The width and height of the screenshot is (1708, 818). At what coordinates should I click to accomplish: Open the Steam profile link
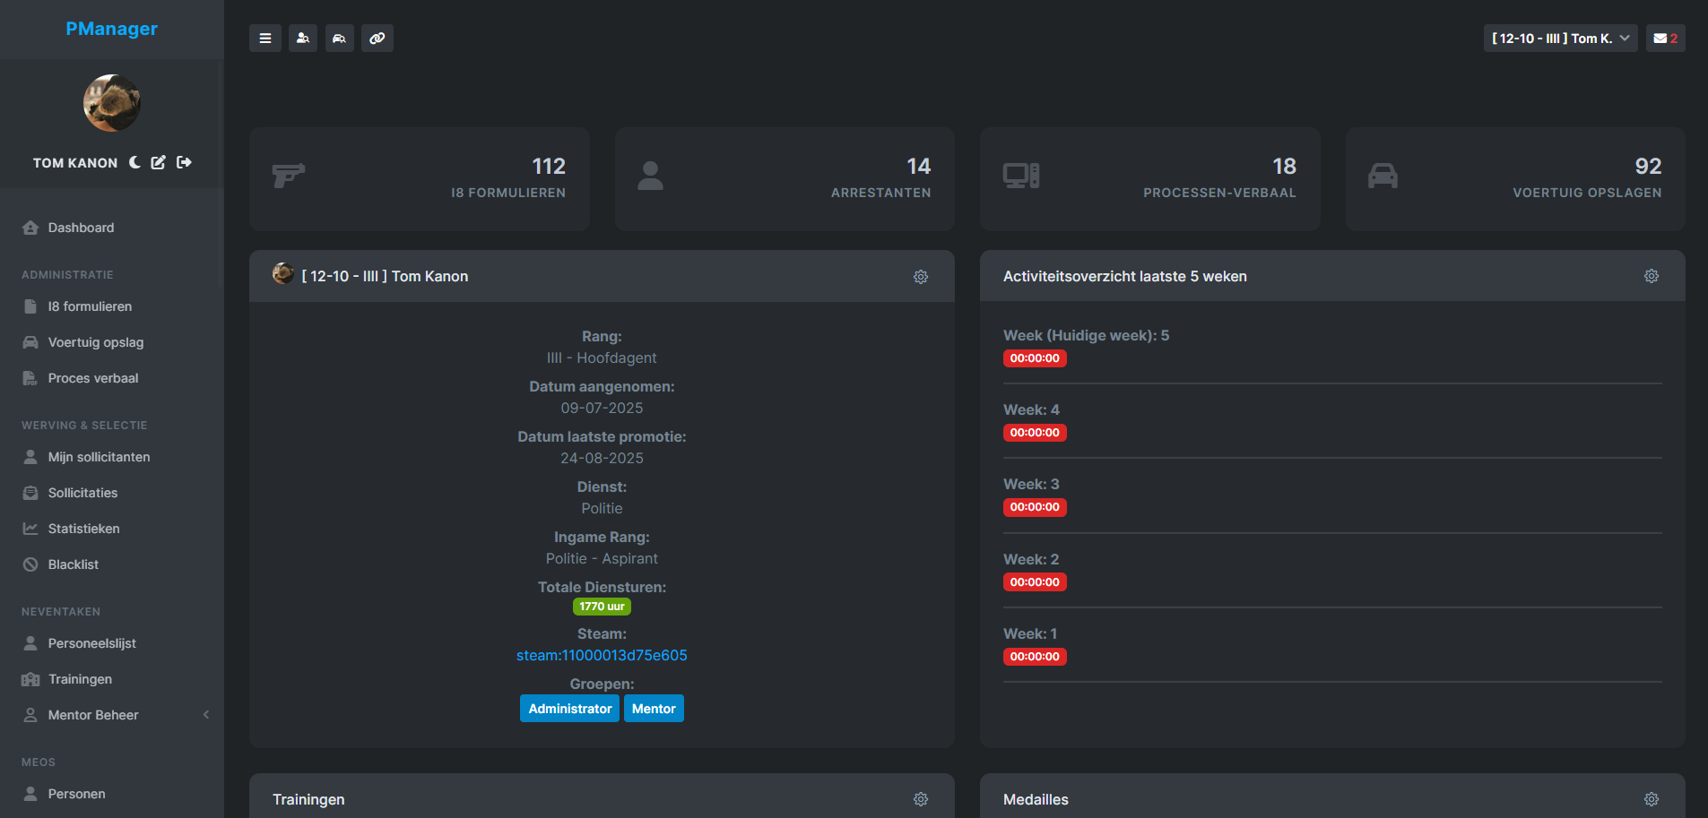(602, 655)
